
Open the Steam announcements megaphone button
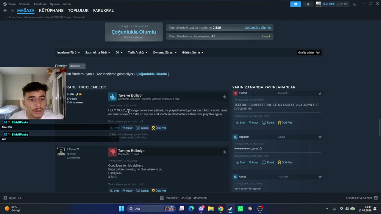tap(296, 4)
